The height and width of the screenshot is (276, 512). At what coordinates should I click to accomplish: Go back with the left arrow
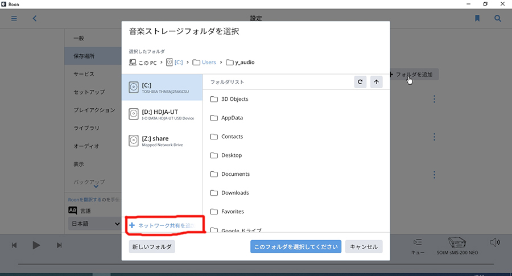(35, 18)
